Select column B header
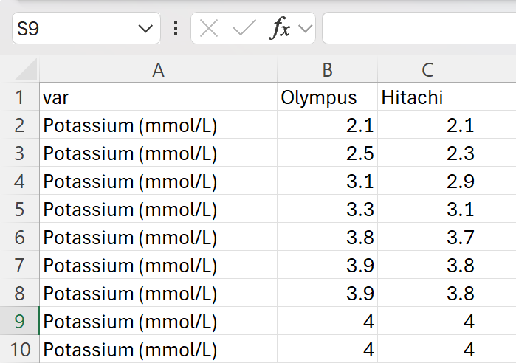This screenshot has height=363, width=516. (x=327, y=70)
